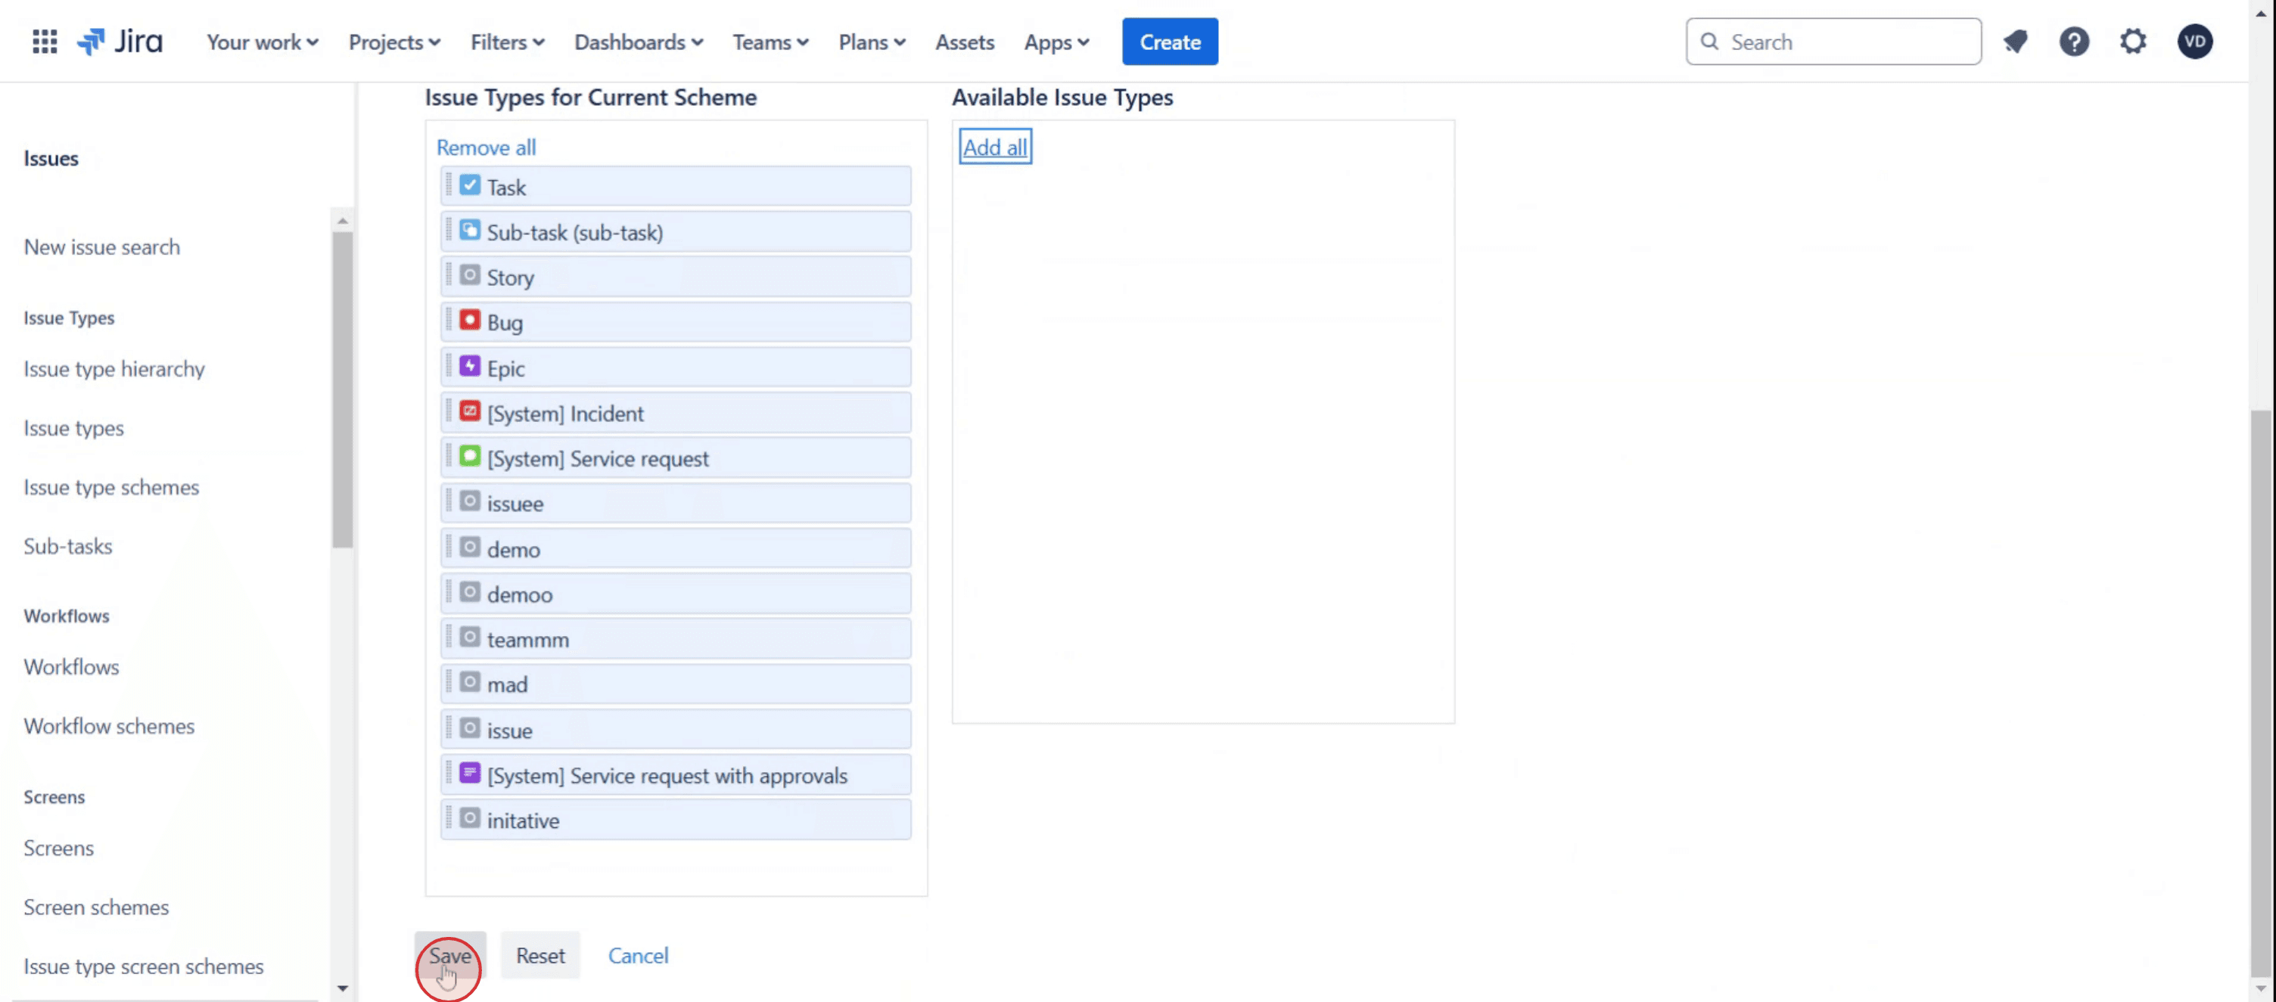Click the VD profile avatar
This screenshot has height=1002, width=2276.
(2195, 42)
